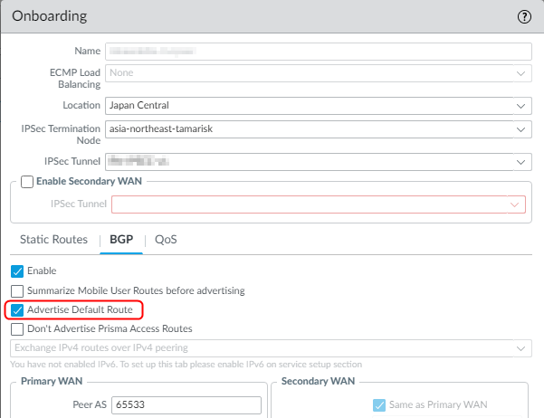This screenshot has width=544, height=418.
Task: Switch to the Static Routes tab
Action: pyautogui.click(x=54, y=240)
